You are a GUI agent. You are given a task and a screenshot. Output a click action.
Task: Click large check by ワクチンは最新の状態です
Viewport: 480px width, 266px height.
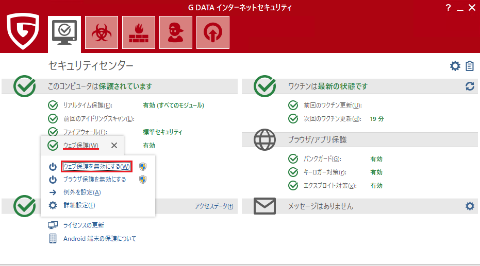click(x=265, y=86)
